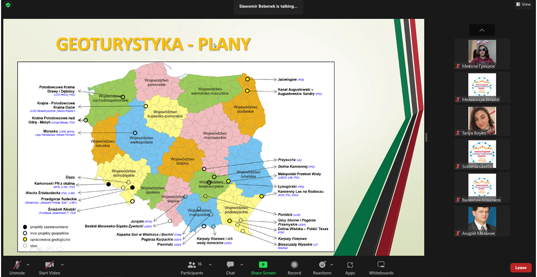Expand audio options arrow beside Unmute
The height and width of the screenshot is (277, 537).
pos(28,264)
